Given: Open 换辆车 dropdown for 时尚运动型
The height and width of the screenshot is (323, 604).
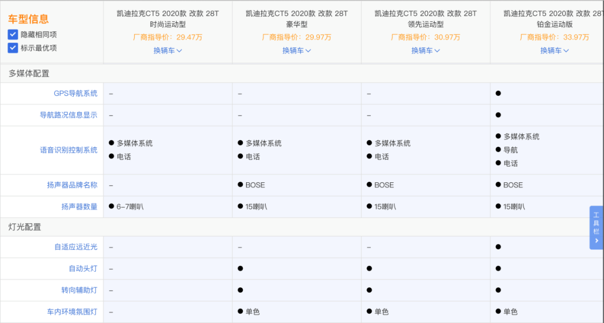Looking at the screenshot, I should [168, 51].
